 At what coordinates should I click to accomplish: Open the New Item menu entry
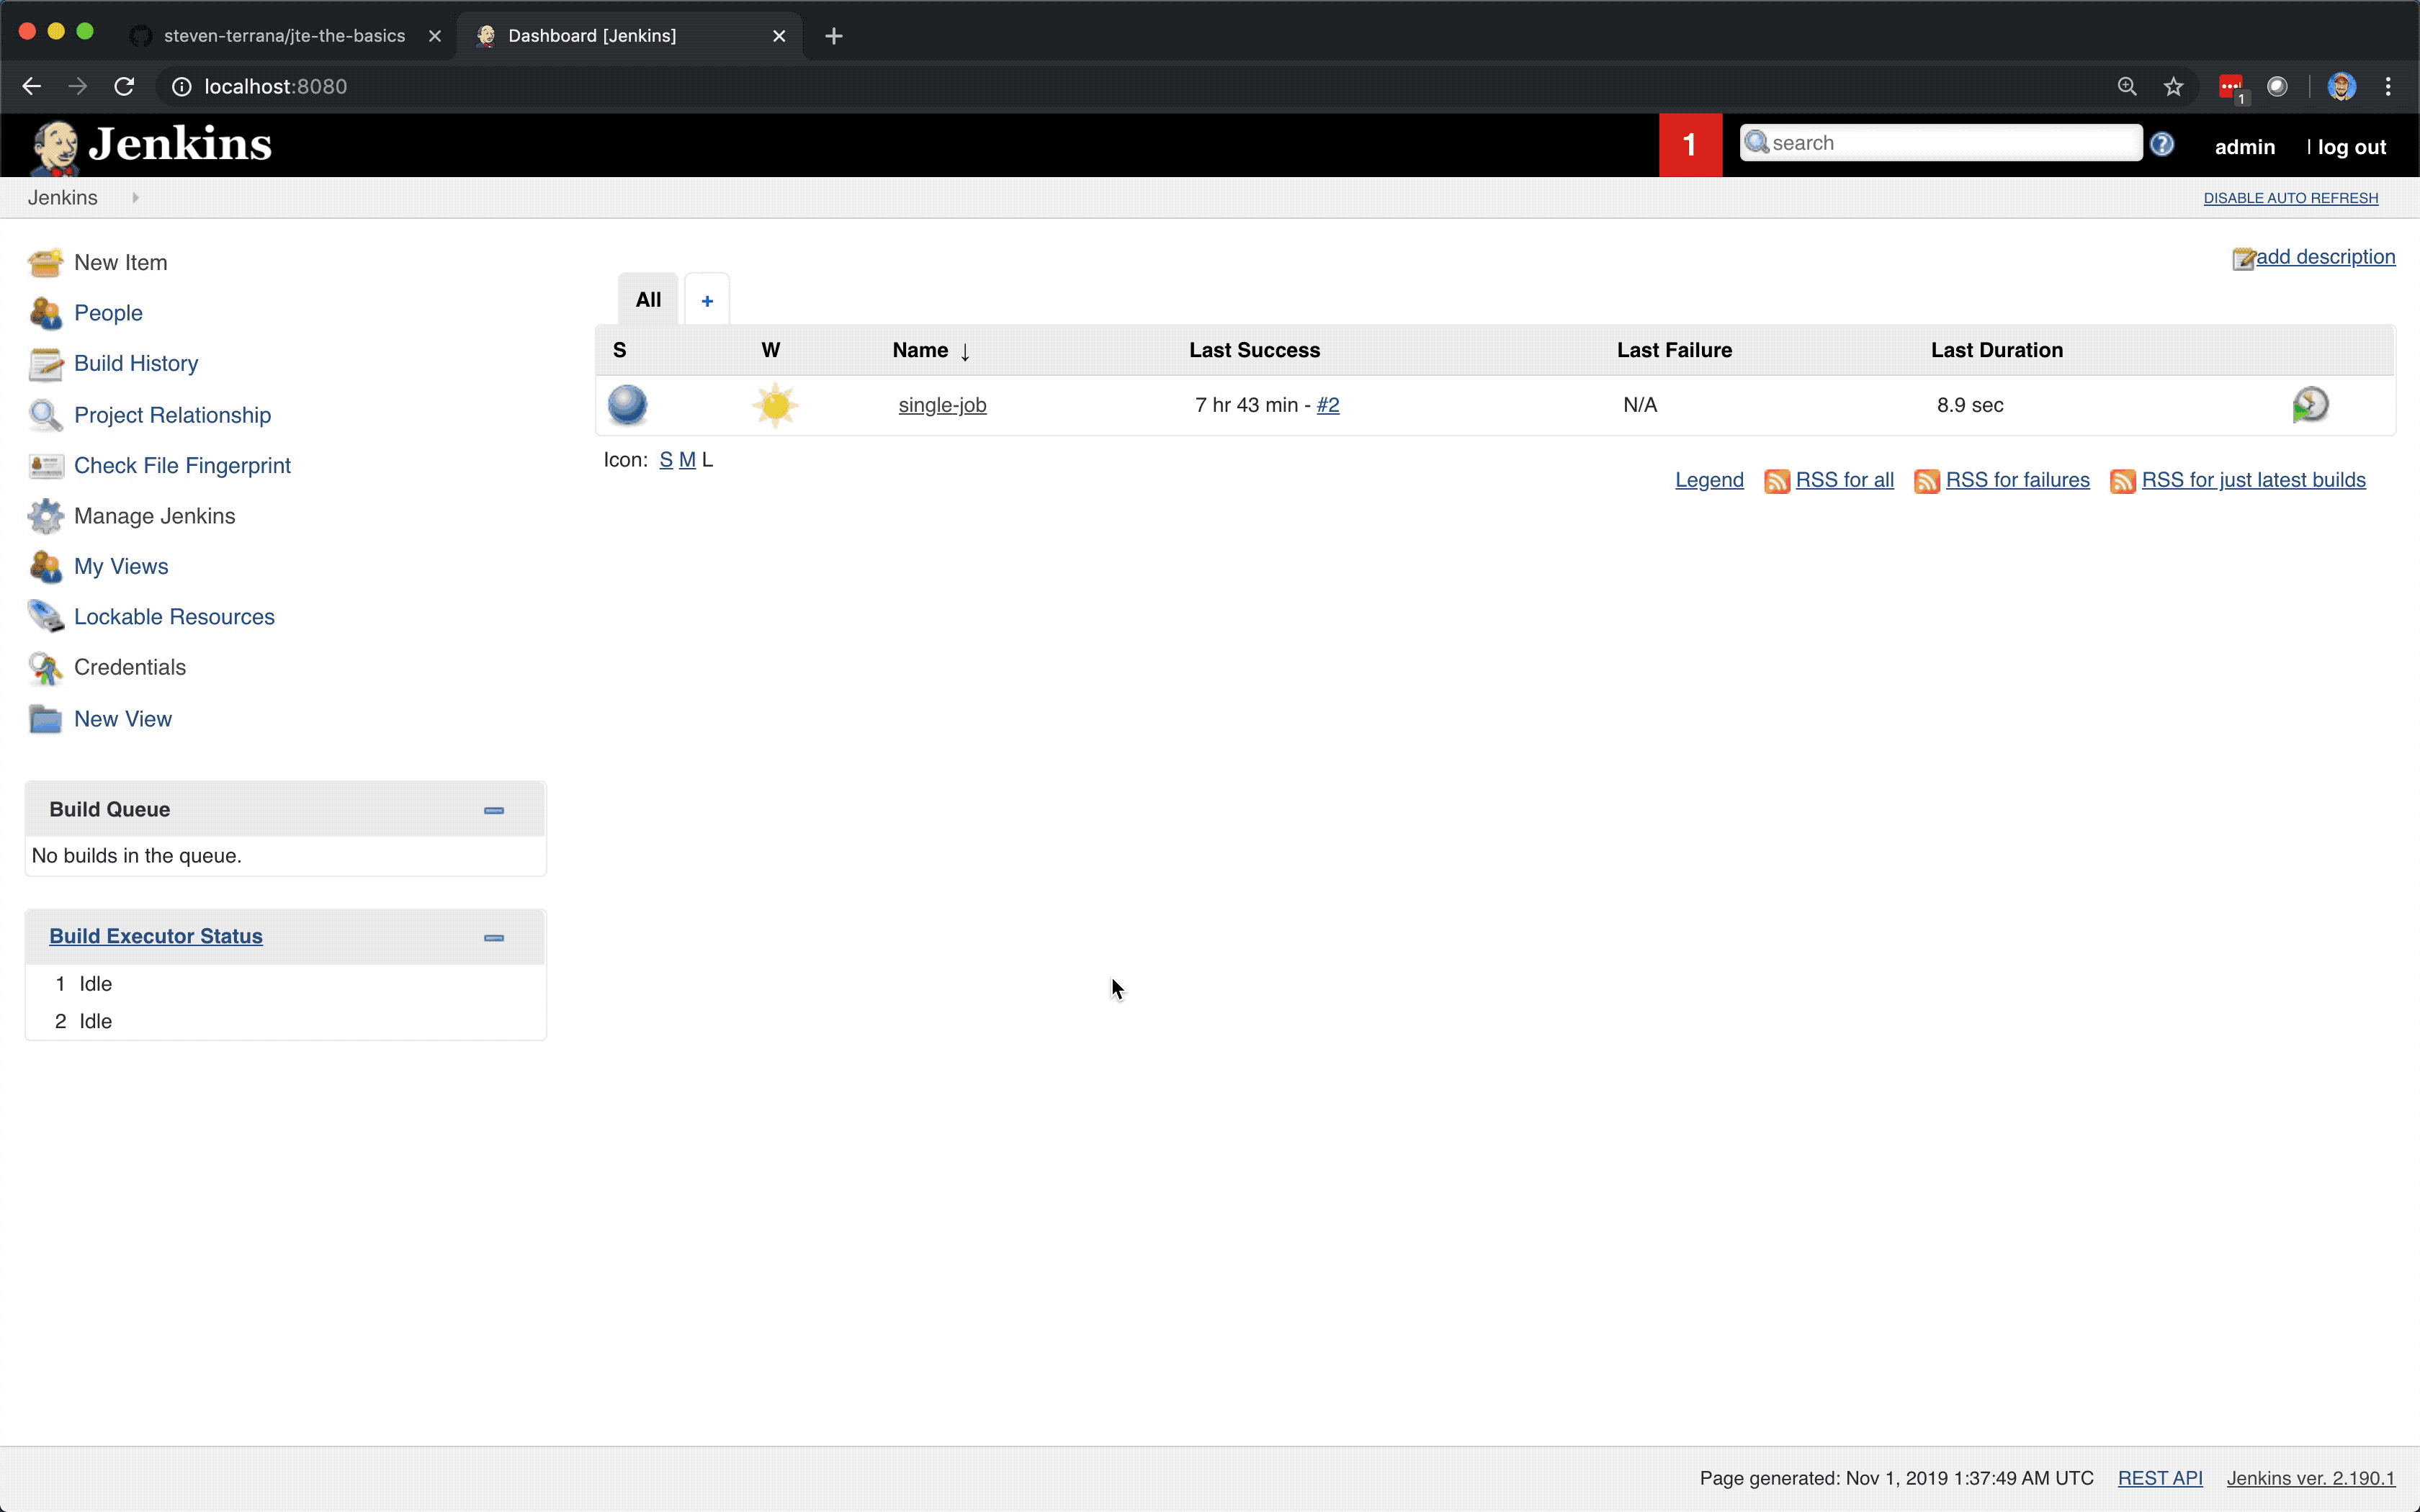118,261
